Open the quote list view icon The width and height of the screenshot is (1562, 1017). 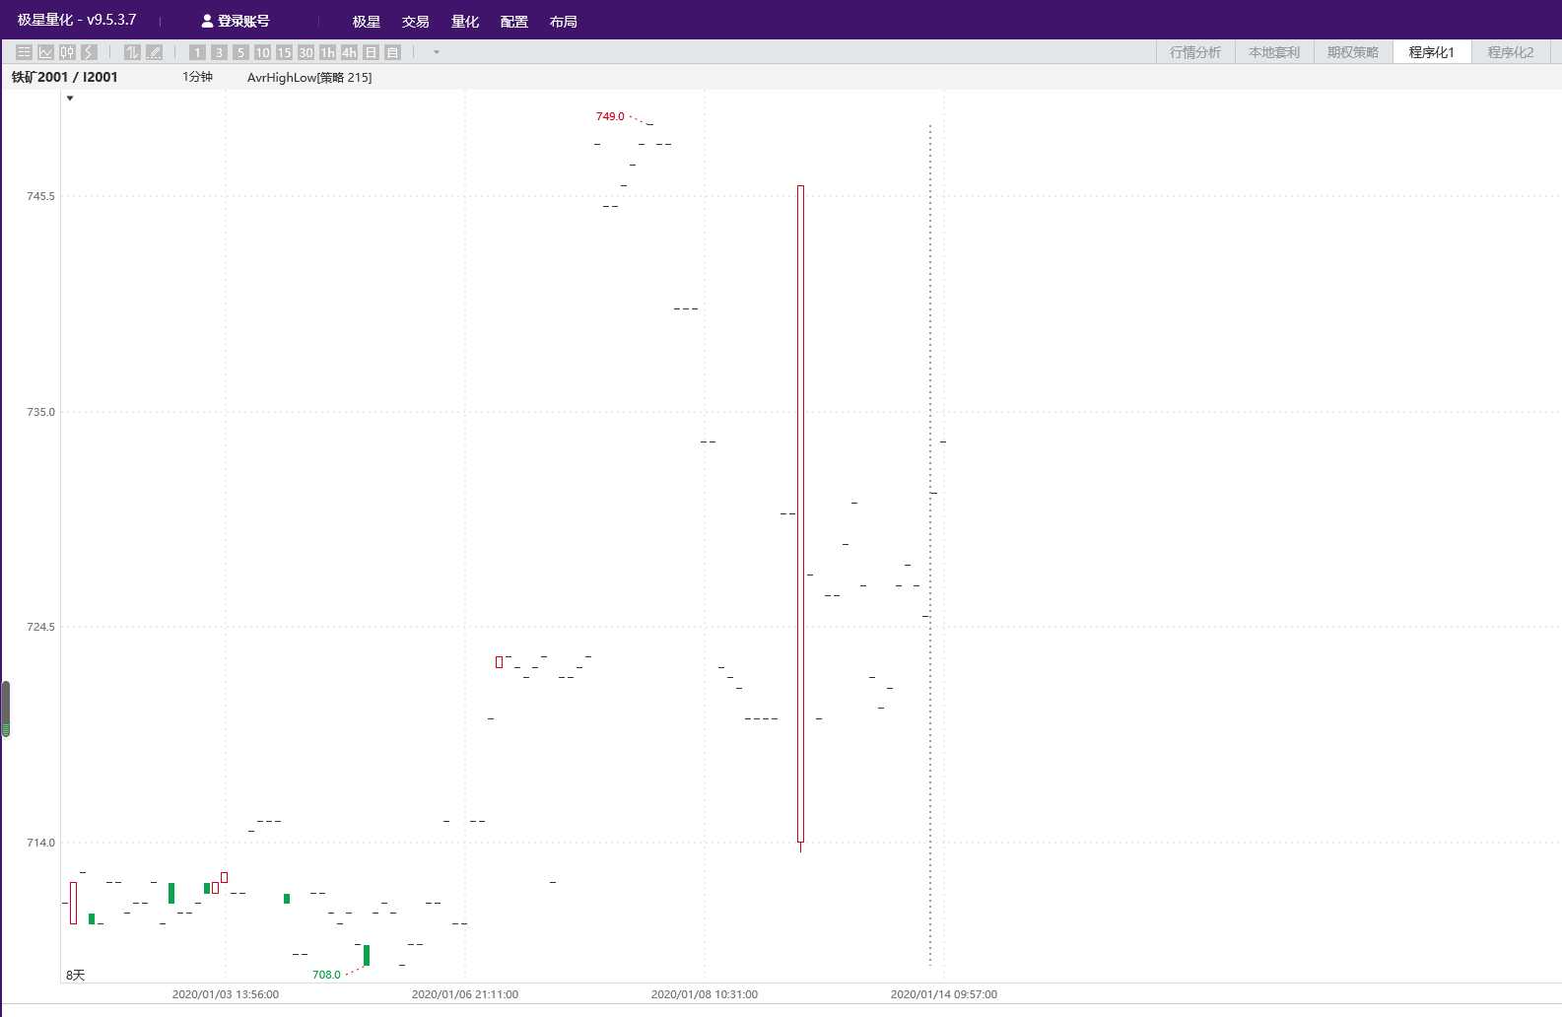click(x=24, y=52)
